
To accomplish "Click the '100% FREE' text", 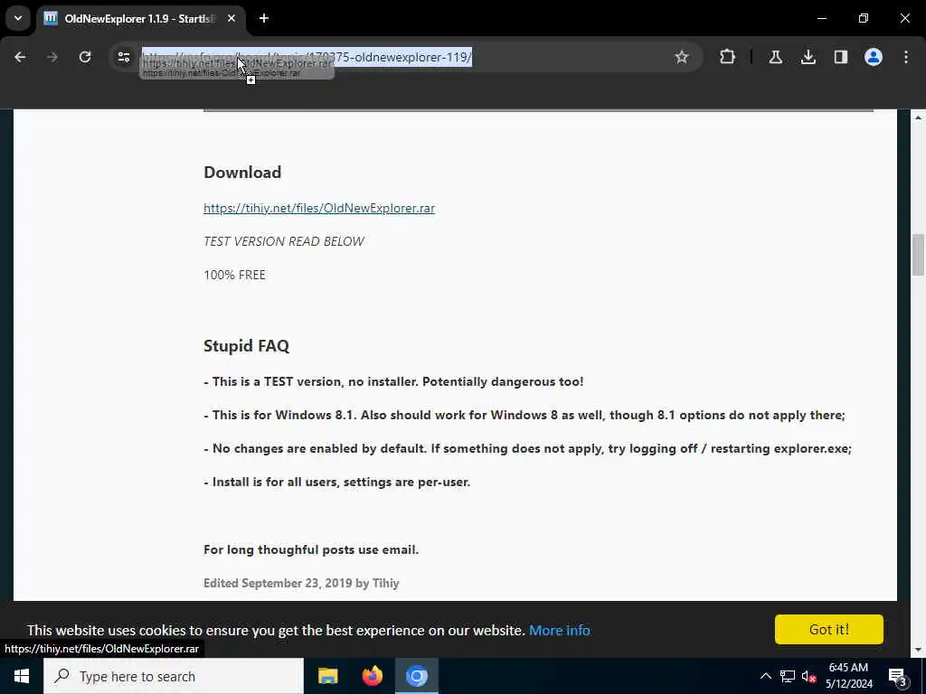I will [234, 275].
